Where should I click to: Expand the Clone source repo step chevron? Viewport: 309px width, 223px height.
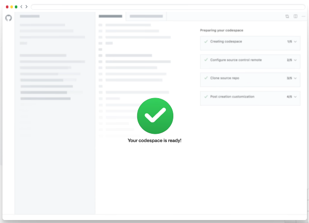point(296,78)
